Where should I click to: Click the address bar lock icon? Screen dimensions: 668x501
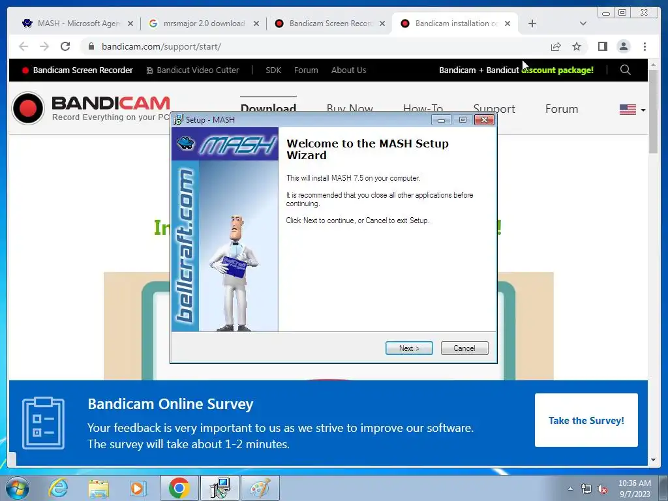click(91, 46)
